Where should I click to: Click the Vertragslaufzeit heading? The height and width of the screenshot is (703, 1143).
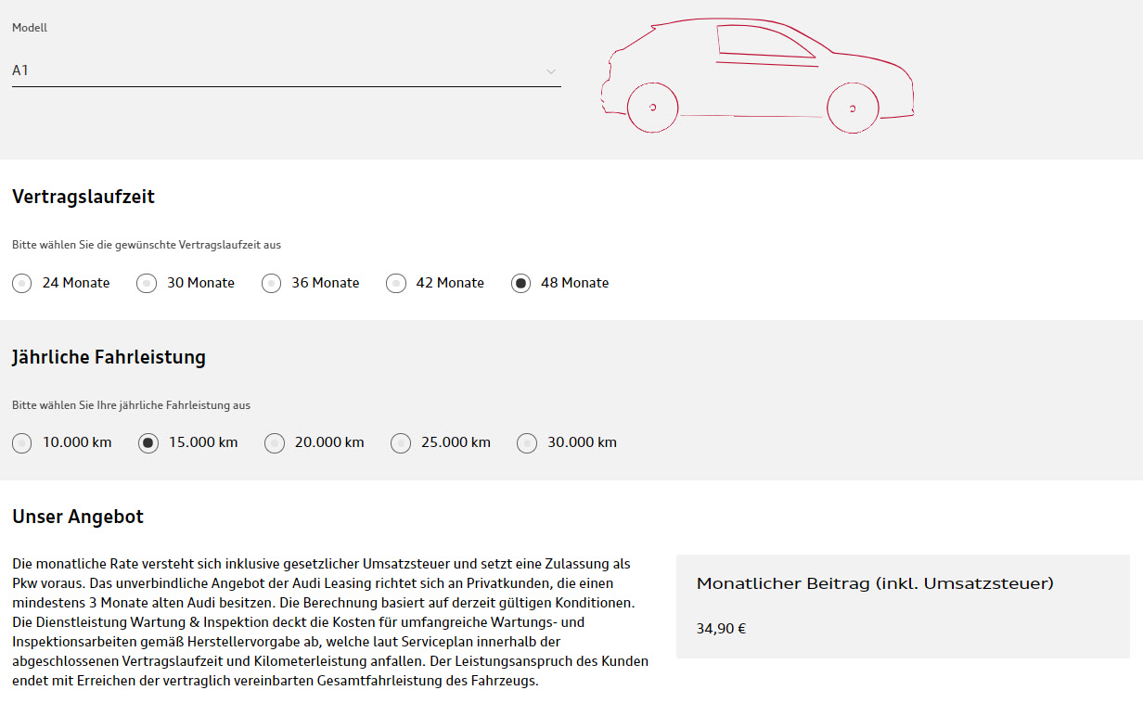(x=83, y=197)
